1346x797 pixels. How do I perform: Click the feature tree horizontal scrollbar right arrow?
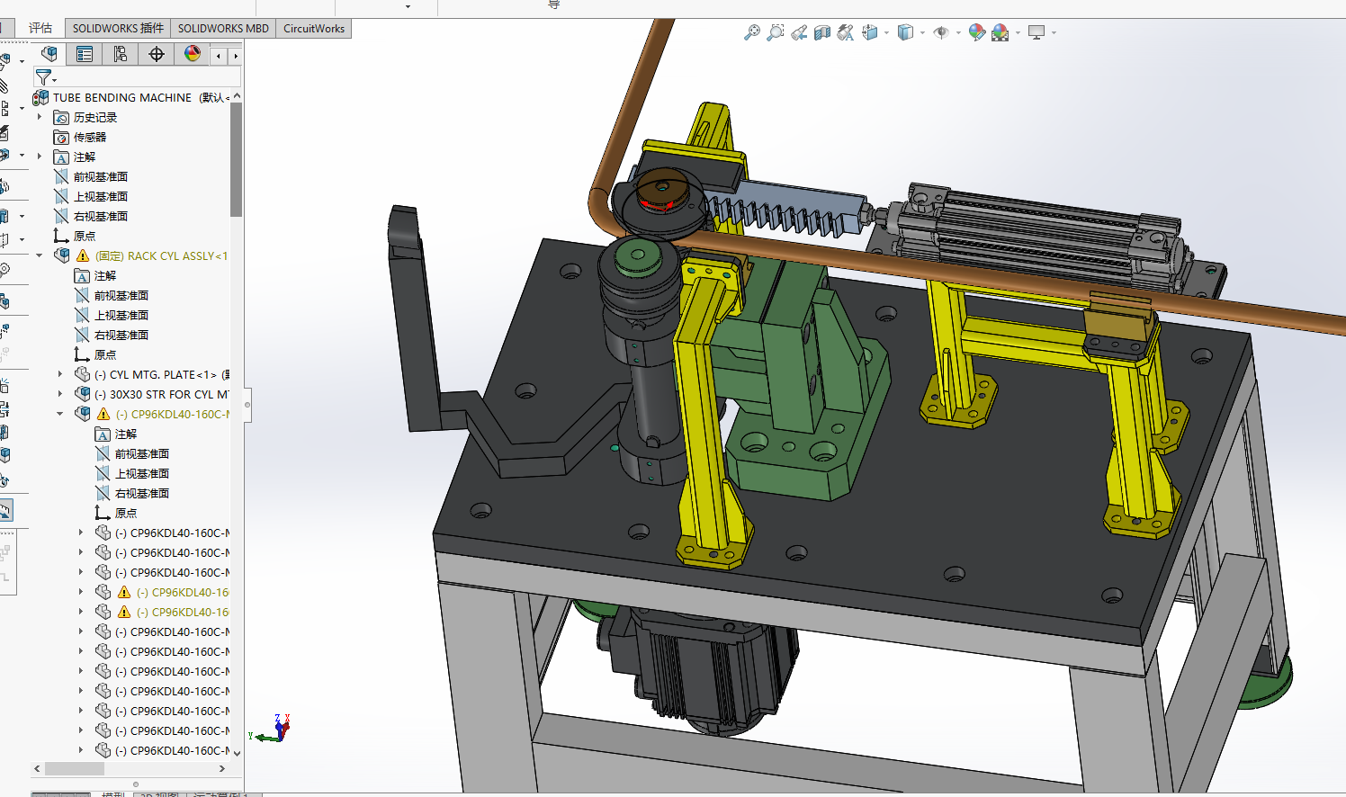pyautogui.click(x=222, y=769)
